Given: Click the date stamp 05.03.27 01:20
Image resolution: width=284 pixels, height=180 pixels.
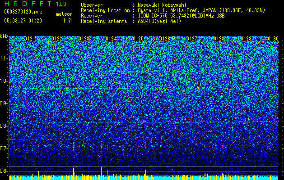Looking at the screenshot, I should tap(23, 21).
